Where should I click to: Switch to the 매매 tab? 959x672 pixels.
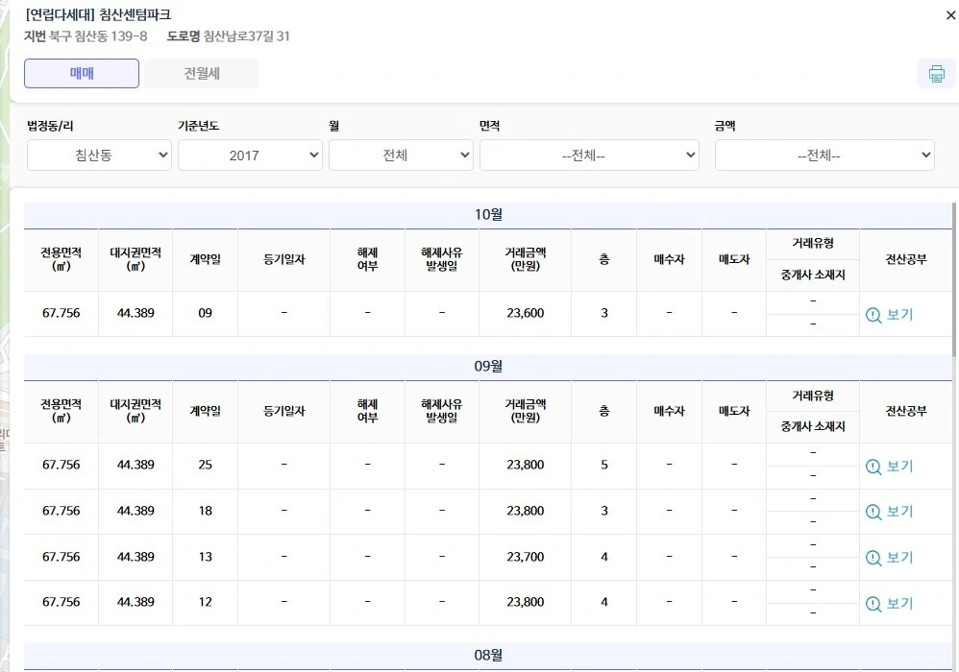click(x=82, y=73)
